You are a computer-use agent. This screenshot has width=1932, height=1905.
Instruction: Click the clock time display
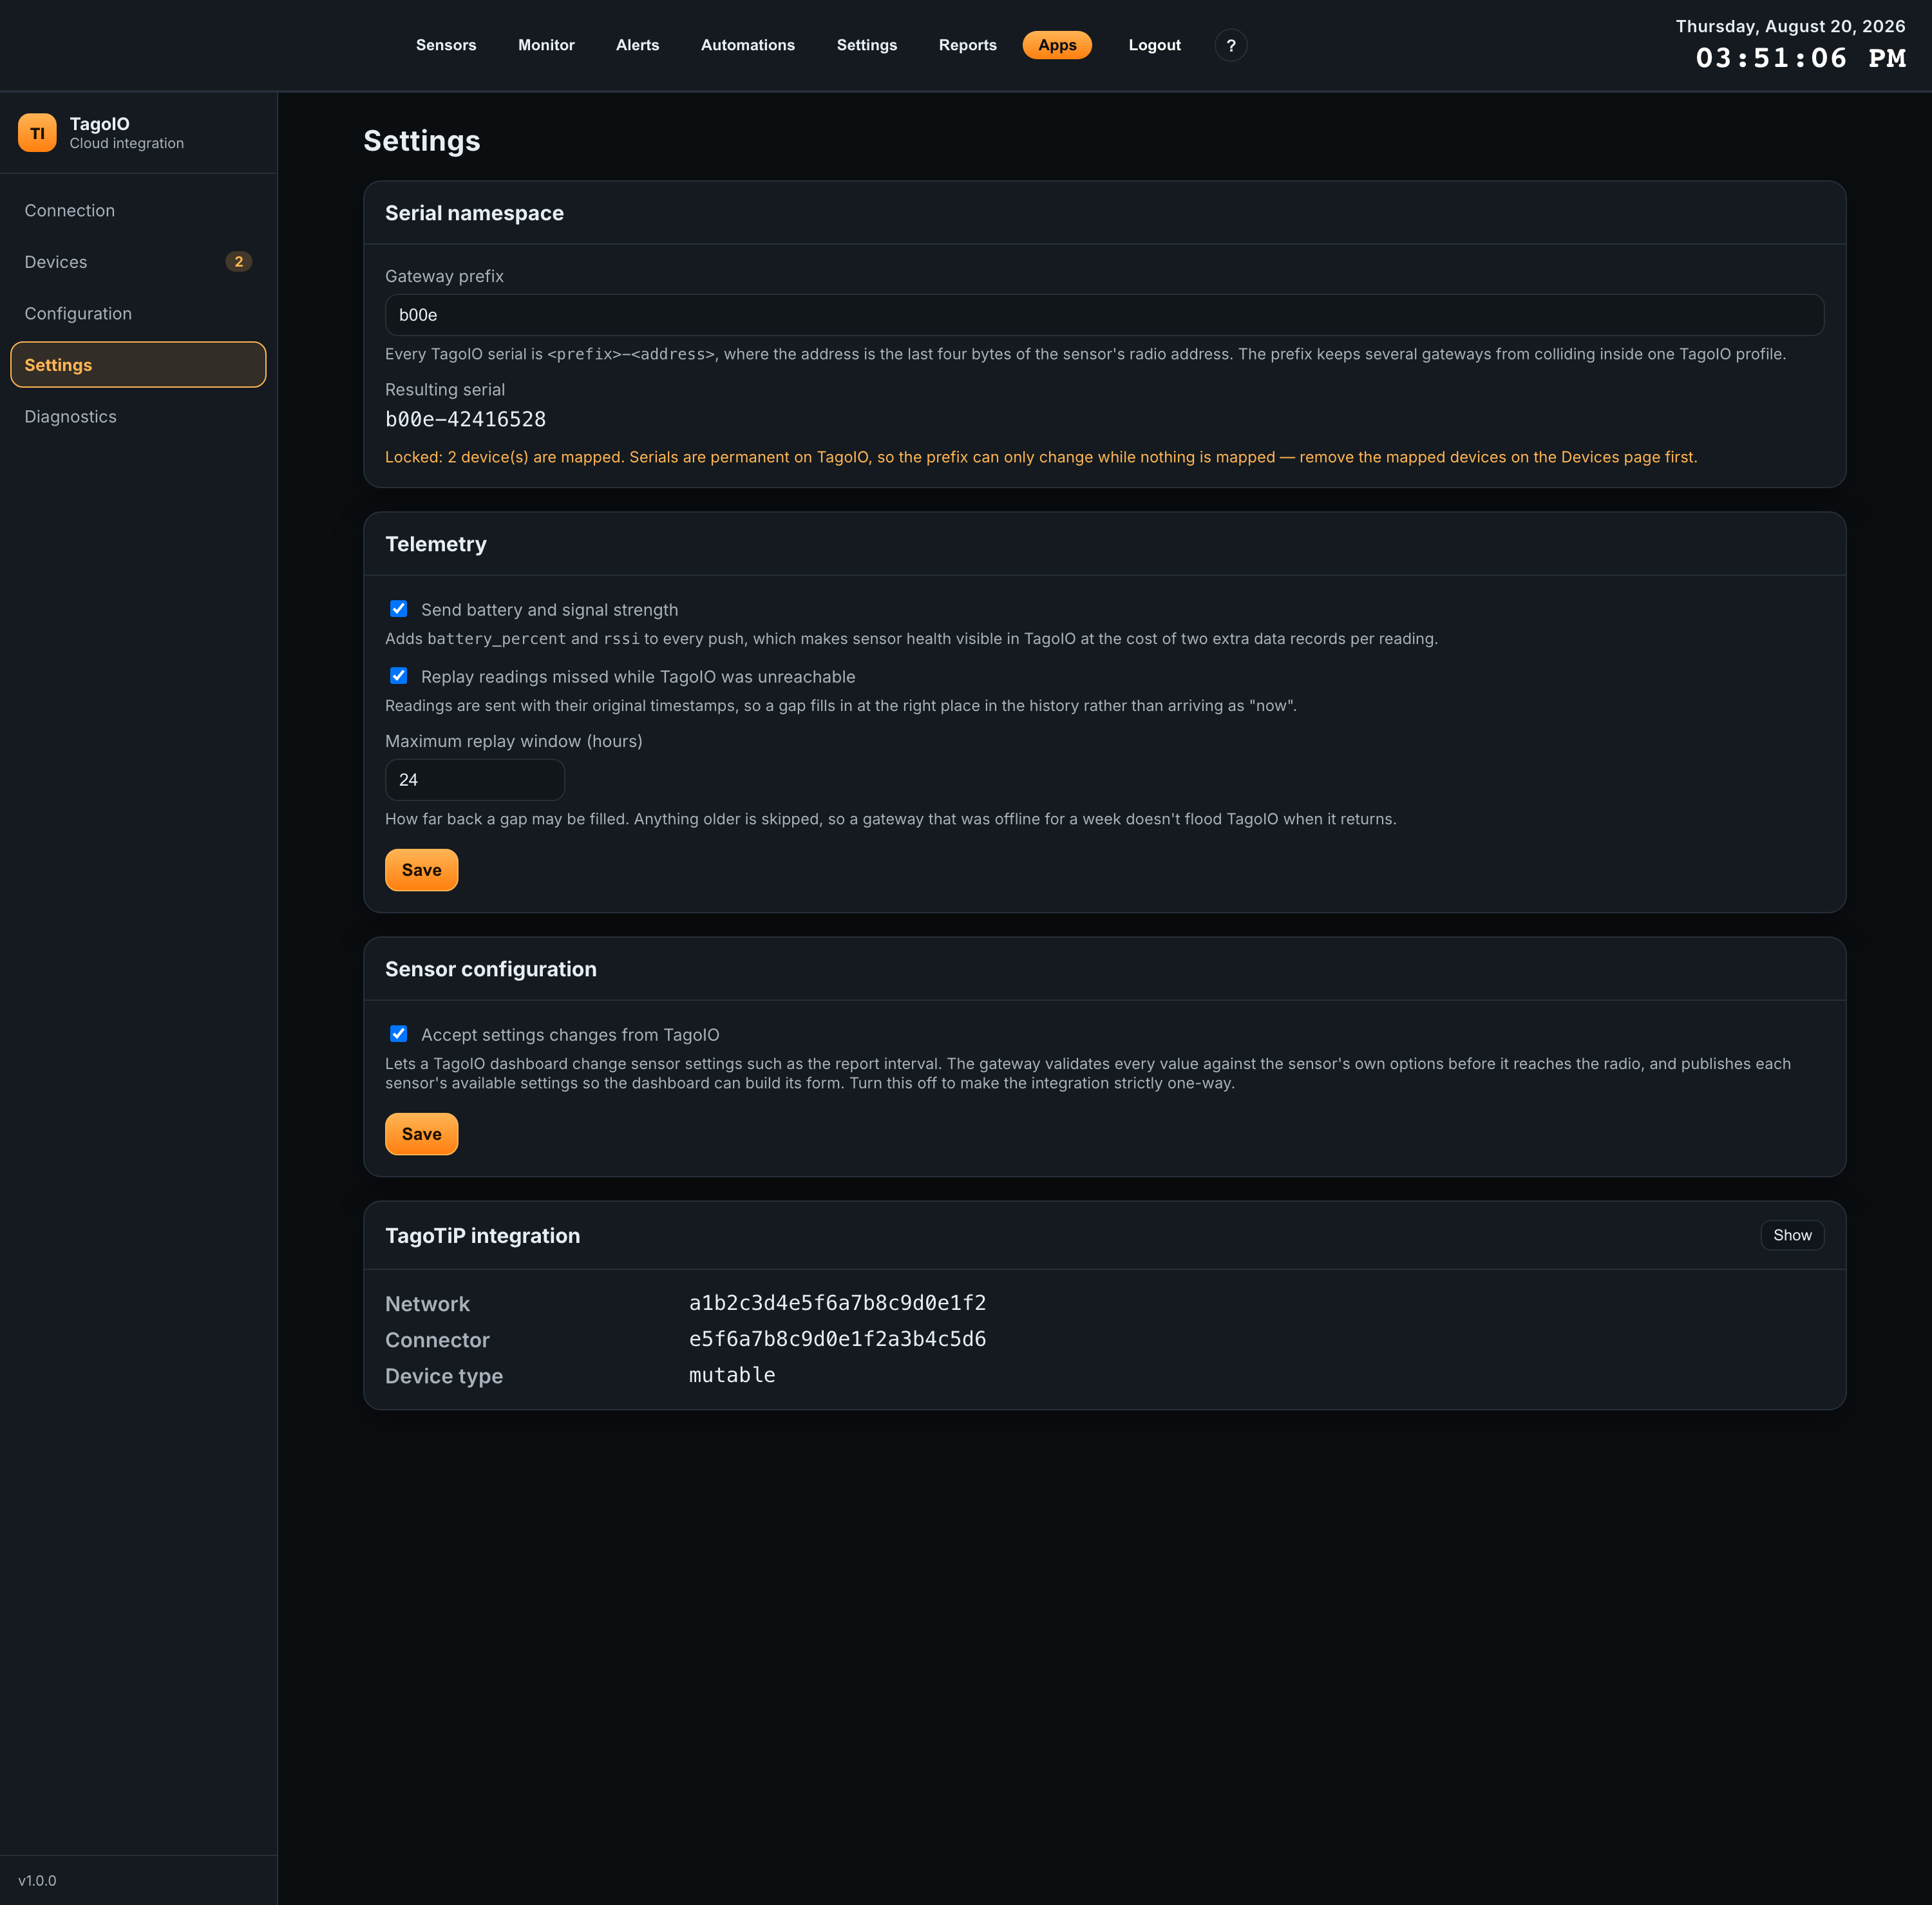coord(1800,58)
